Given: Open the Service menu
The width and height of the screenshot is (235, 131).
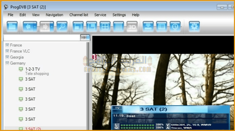Looking at the screenshot, I should [100, 15].
